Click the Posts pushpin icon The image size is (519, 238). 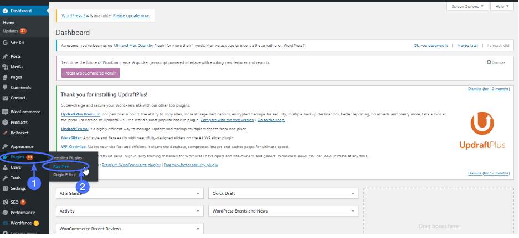click(x=6, y=56)
